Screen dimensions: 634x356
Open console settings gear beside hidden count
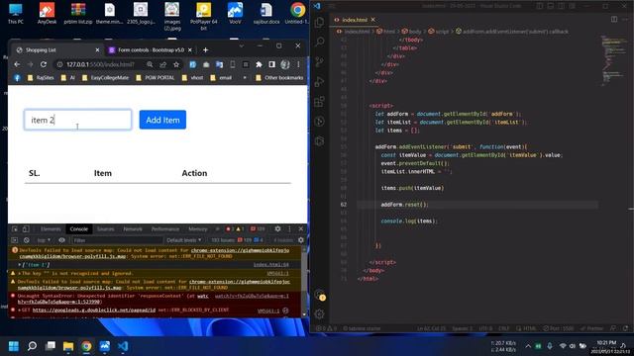(x=301, y=240)
